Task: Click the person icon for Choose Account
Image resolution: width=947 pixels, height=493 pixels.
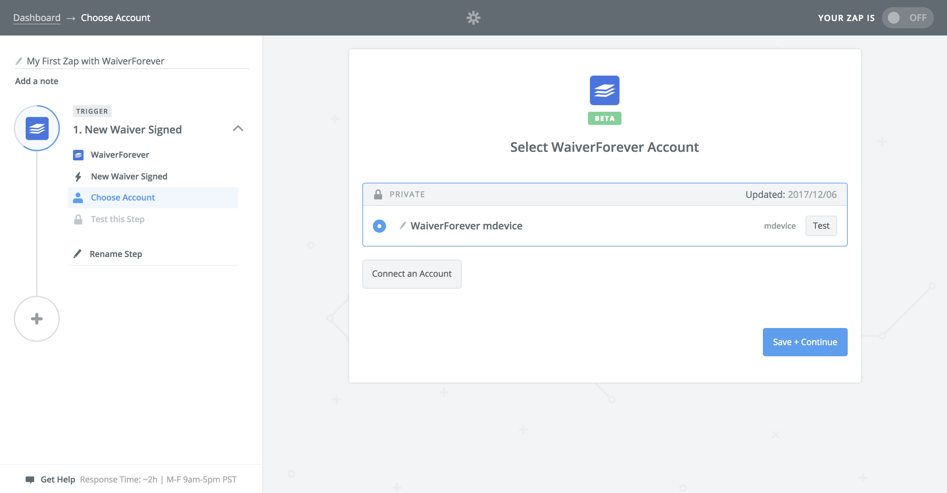Action: click(x=78, y=198)
